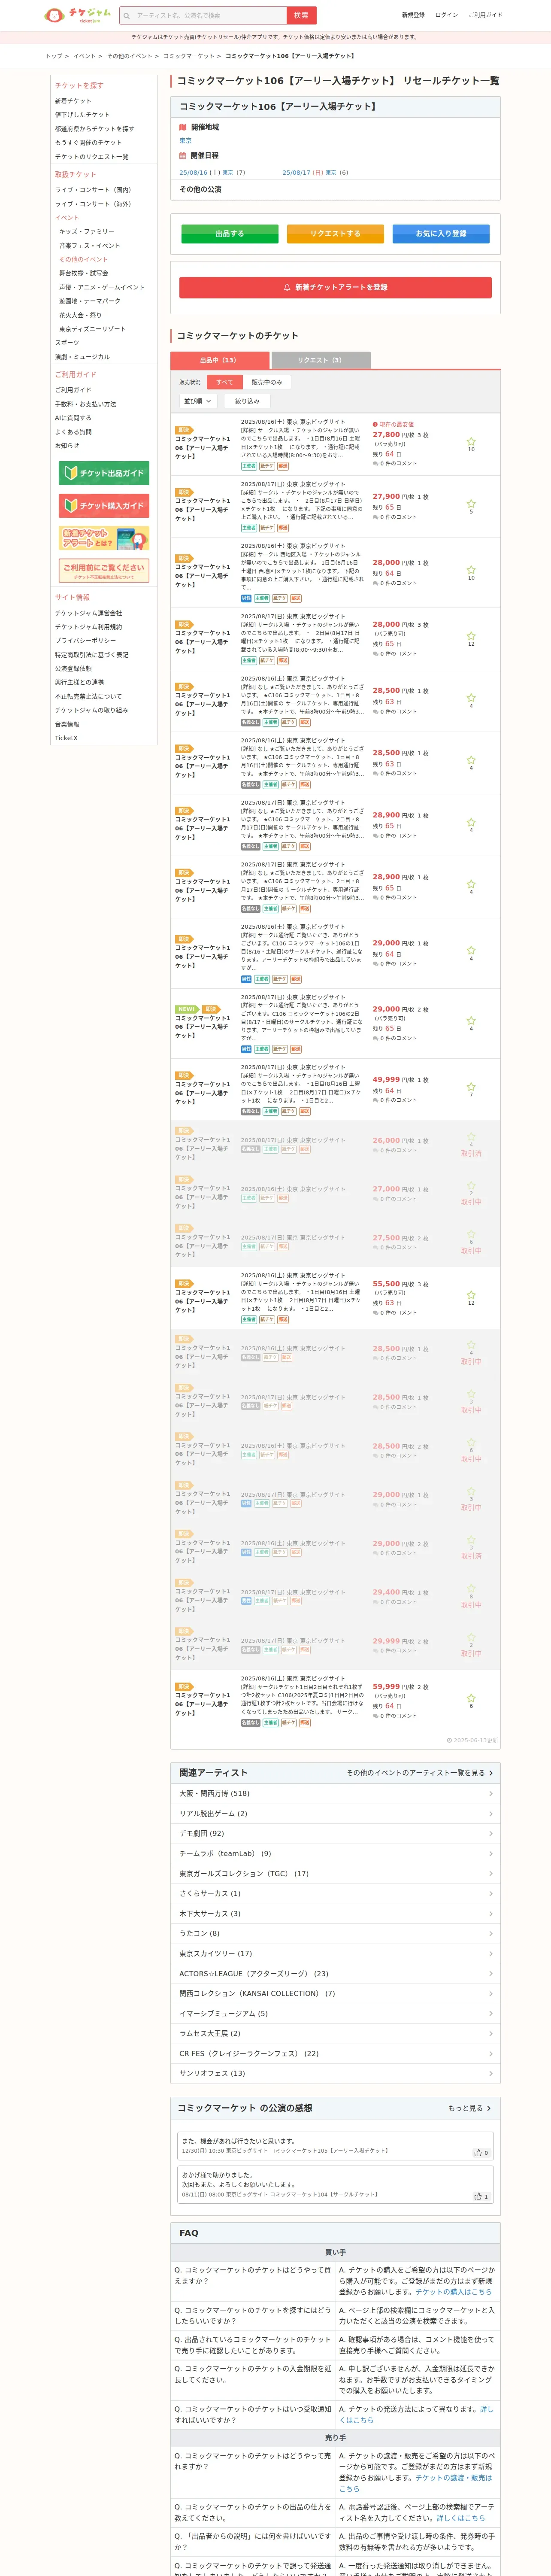Like the review dated 08/11 with thumbs-up
Viewport: 551px width, 2576px height.
point(481,2196)
